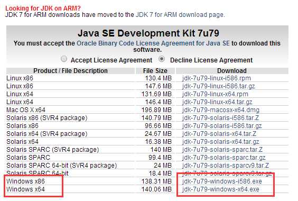Download jdk-7u79-linux-i586.tar.gz
Image resolution: width=298 pixels, height=201 pixels.
219,86
